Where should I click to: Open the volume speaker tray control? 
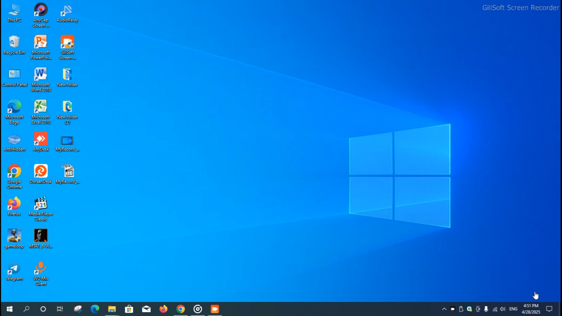pyautogui.click(x=503, y=309)
